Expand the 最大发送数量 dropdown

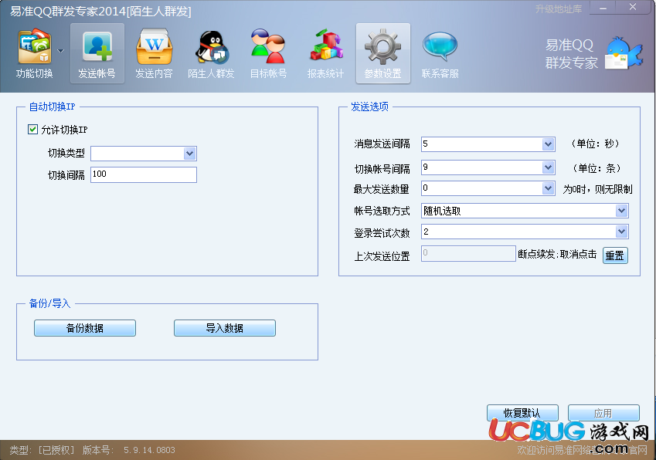click(x=548, y=188)
